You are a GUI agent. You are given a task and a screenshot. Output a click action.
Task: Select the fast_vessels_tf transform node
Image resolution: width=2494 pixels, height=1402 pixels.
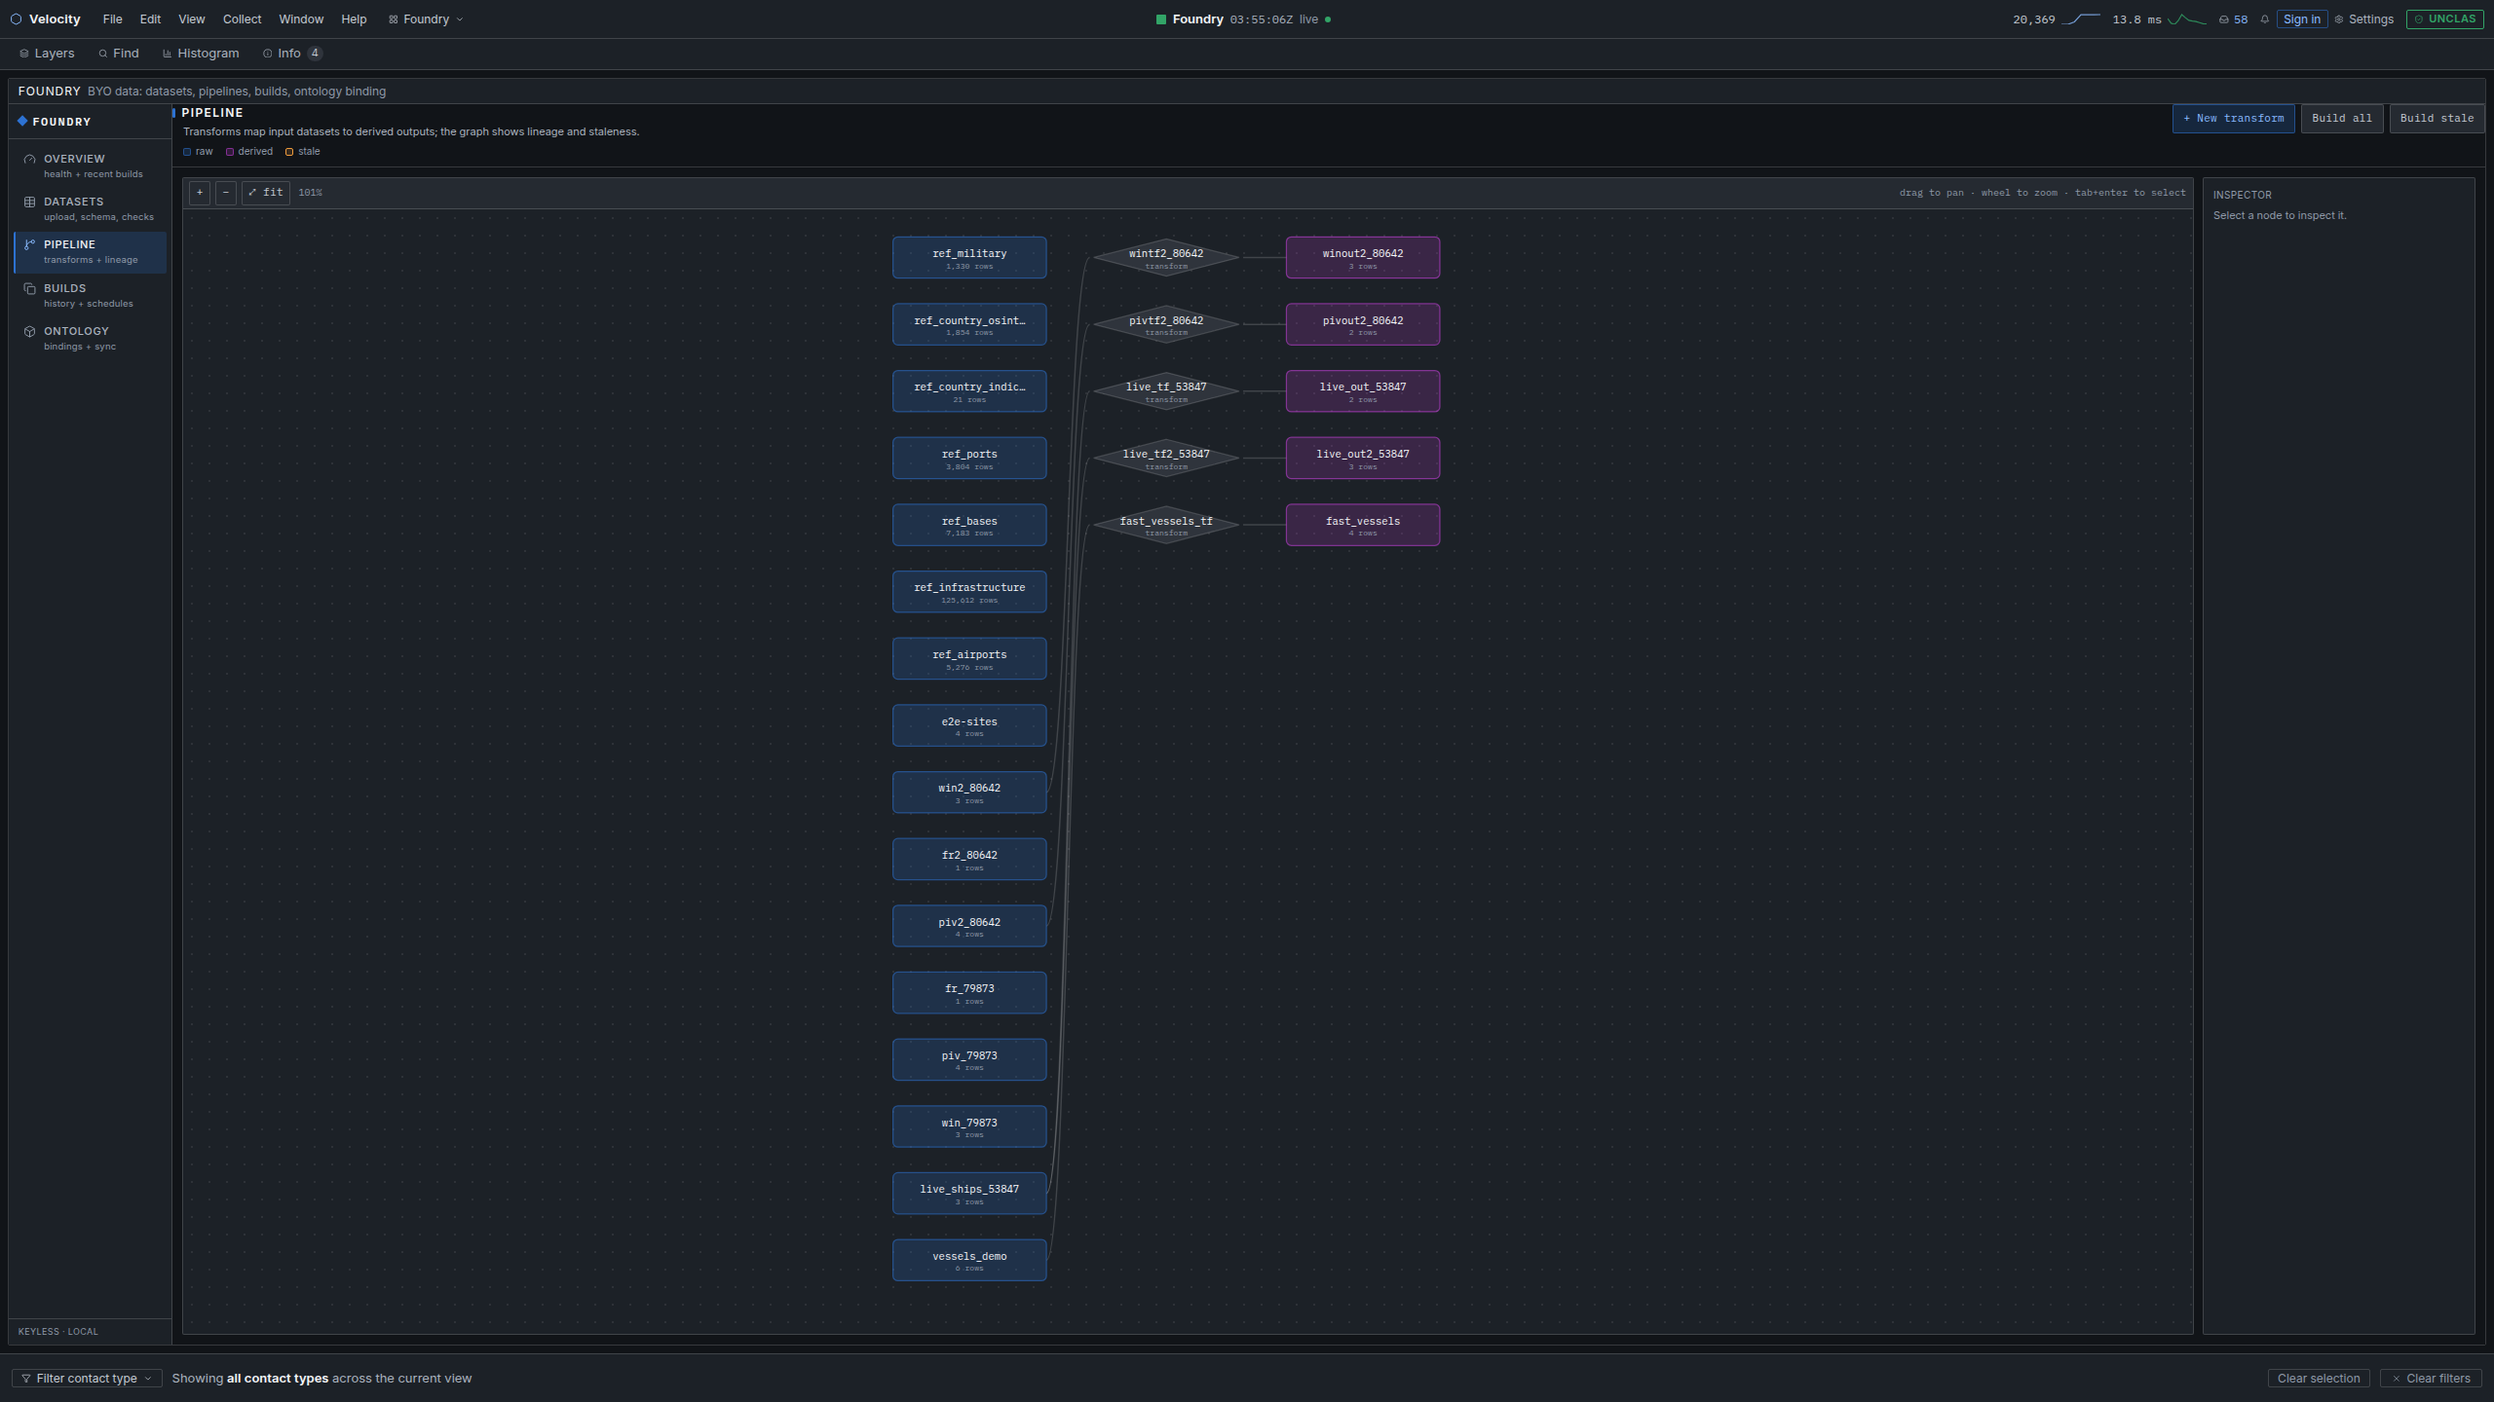tap(1166, 526)
